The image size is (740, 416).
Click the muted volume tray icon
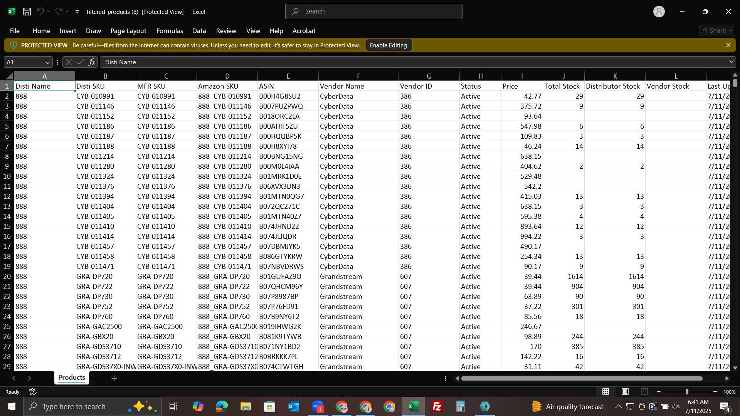click(676, 406)
